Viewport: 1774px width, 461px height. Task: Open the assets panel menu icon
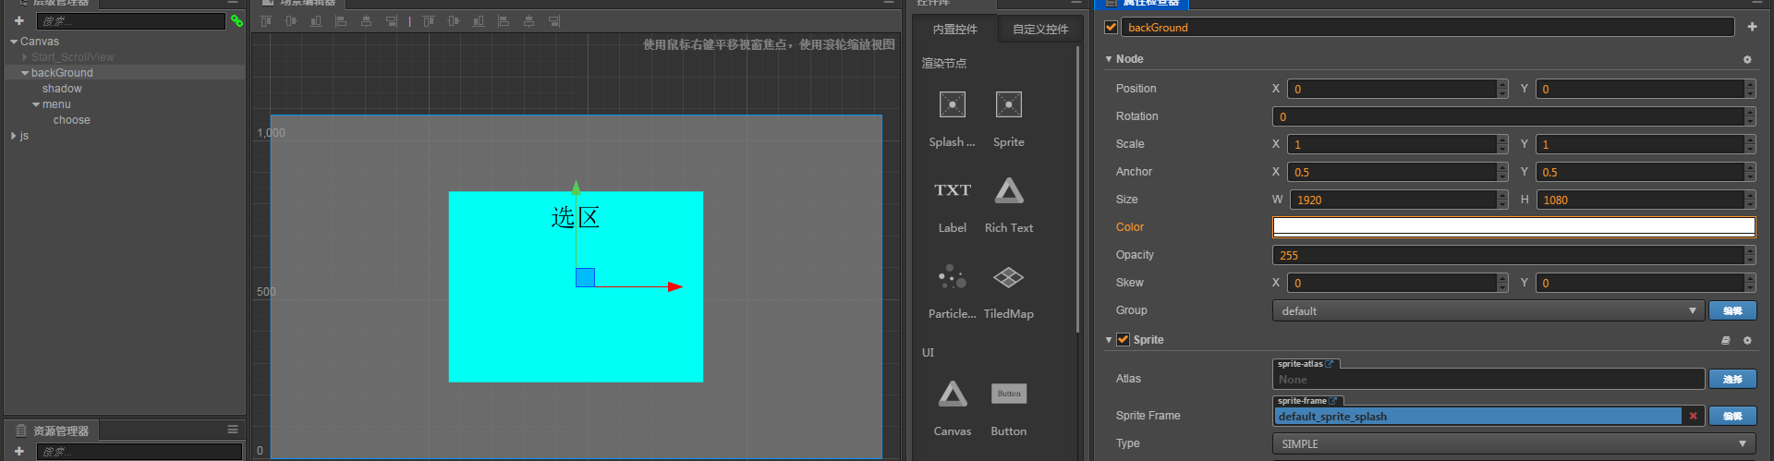pyautogui.click(x=233, y=430)
